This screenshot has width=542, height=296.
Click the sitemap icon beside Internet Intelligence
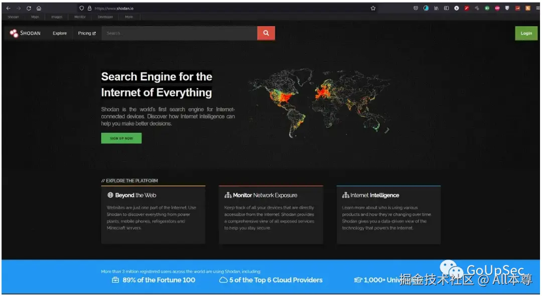pos(346,195)
